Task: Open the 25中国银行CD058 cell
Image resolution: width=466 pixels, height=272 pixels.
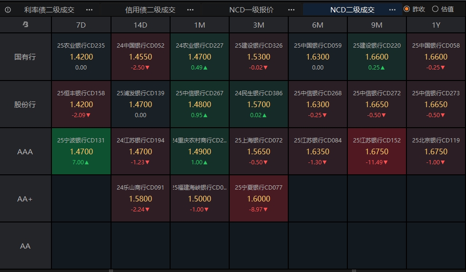Action: [x=436, y=57]
